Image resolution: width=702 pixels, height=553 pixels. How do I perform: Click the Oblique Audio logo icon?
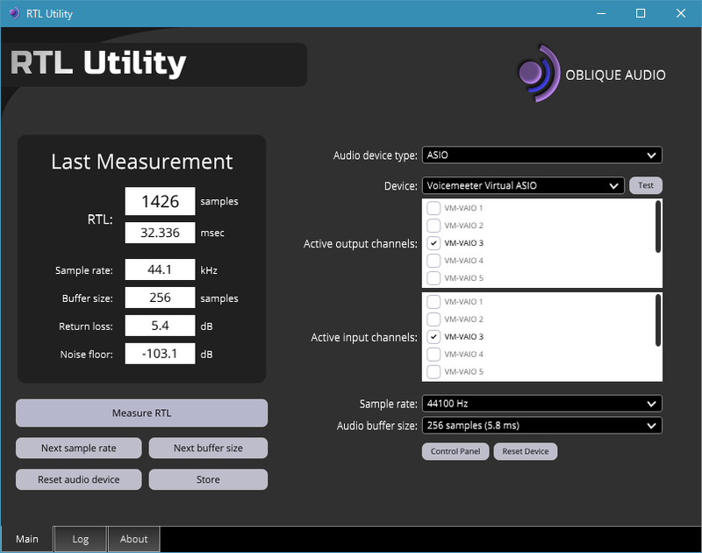pos(539,74)
